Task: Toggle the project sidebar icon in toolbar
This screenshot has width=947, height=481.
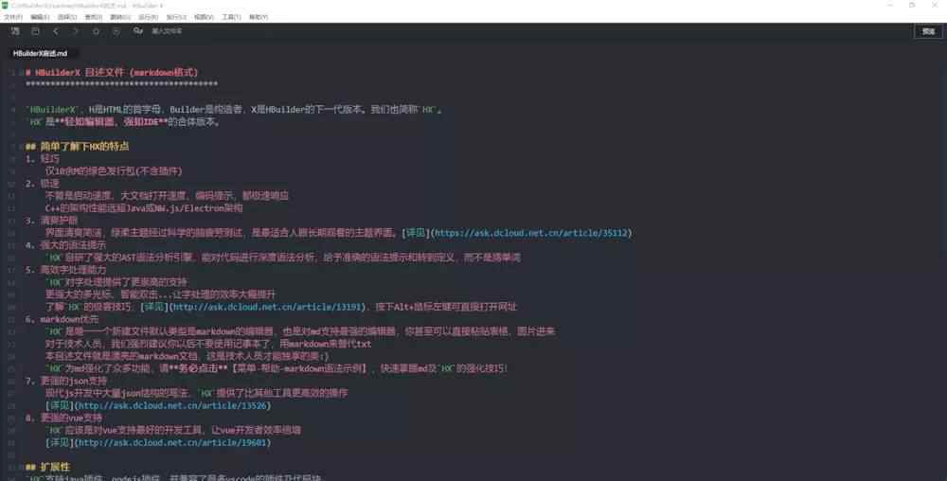Action: coord(15,31)
